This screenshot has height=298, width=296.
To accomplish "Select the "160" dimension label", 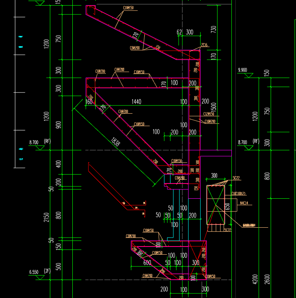I will [x=89, y=102].
